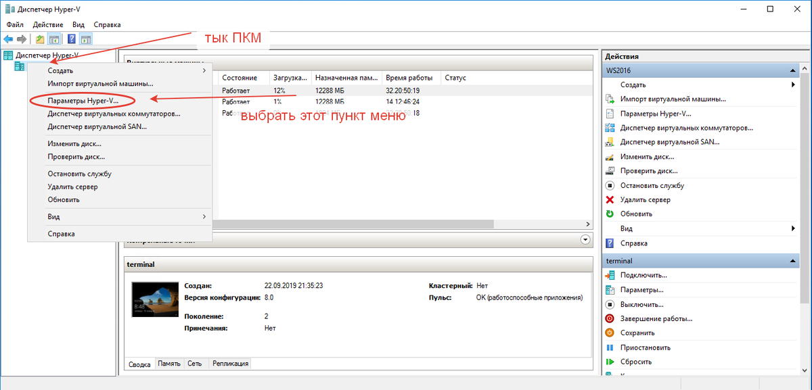Viewport: 812px width, 390px height.
Task: Sort by the Загрузка column header
Action: [291, 78]
